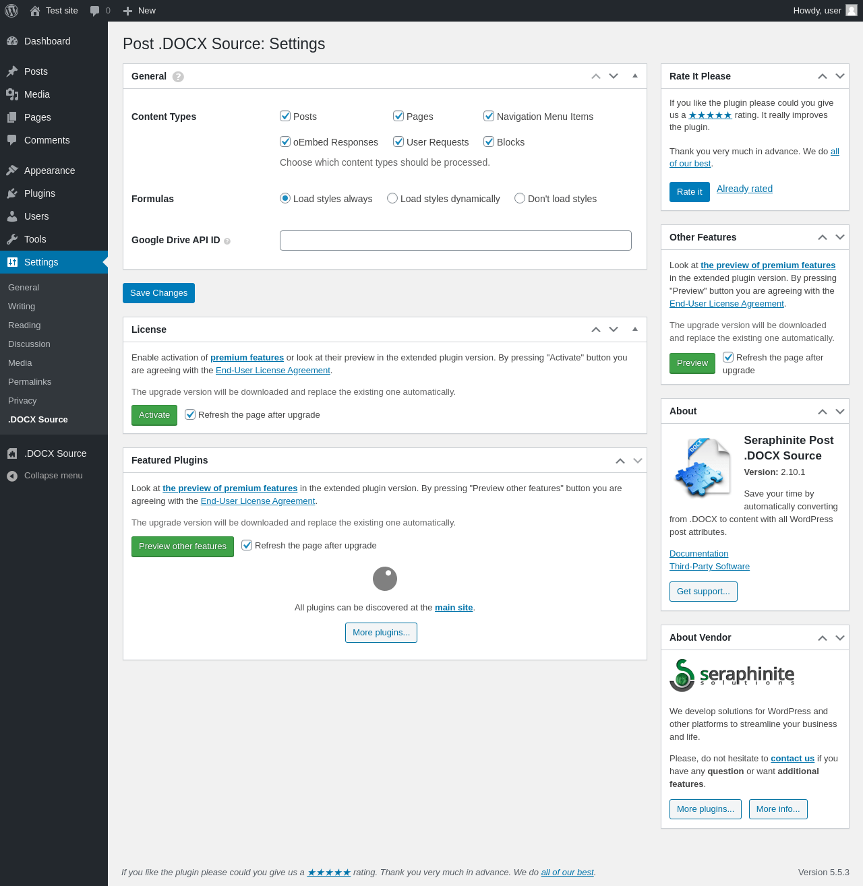
Task: Open the Documentation link
Action: pyautogui.click(x=698, y=554)
